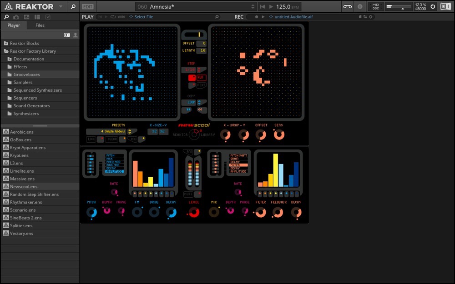Click the NEXT step button
Screen dimensions: 455x284
tap(201, 85)
